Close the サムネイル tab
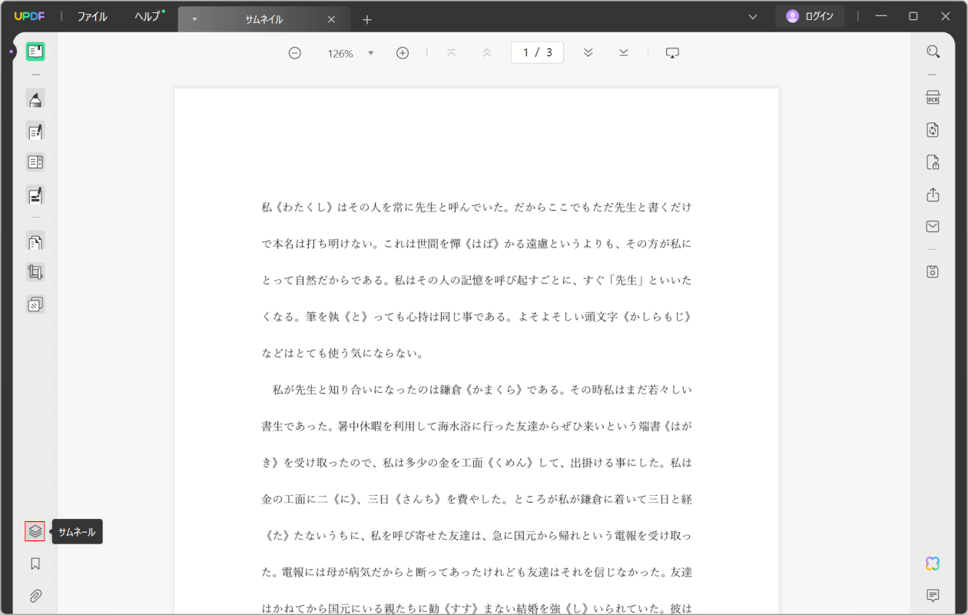The height and width of the screenshot is (615, 968). pos(331,20)
